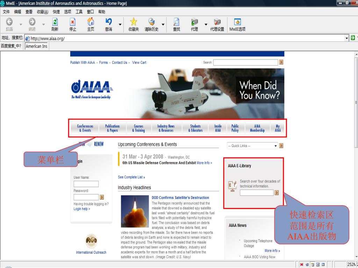Screen dimensions: 358x268
Task: Click the E-Library search go arrow
Action: pyautogui.click(x=277, y=193)
